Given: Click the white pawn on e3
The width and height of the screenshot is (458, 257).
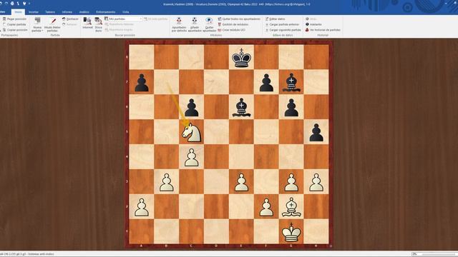Looking at the screenshot, I should (241, 182).
